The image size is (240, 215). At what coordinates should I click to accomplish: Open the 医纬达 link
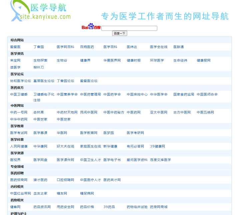pos(132,47)
